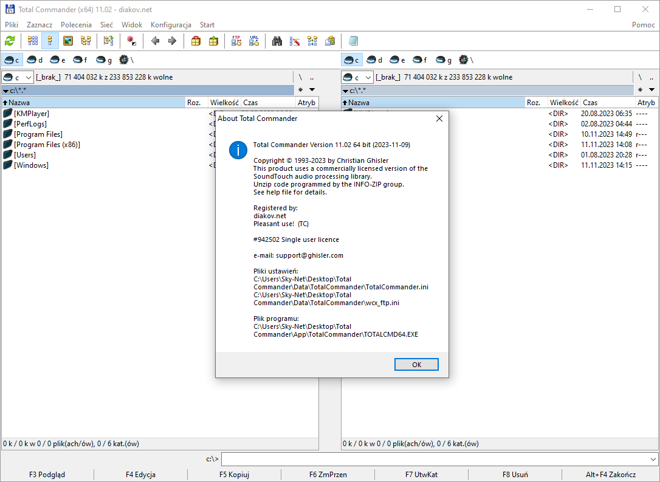Click the pack files box icon
The height and width of the screenshot is (482, 660).
point(196,41)
